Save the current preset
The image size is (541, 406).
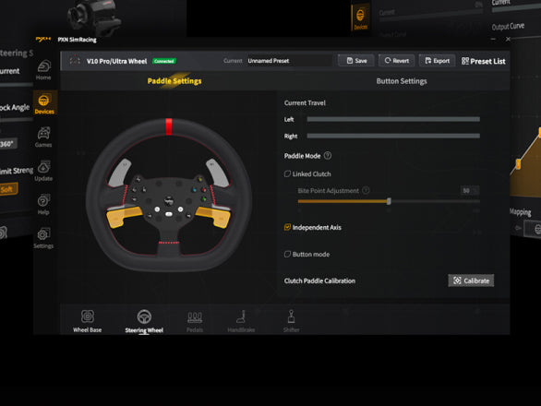[x=356, y=61]
